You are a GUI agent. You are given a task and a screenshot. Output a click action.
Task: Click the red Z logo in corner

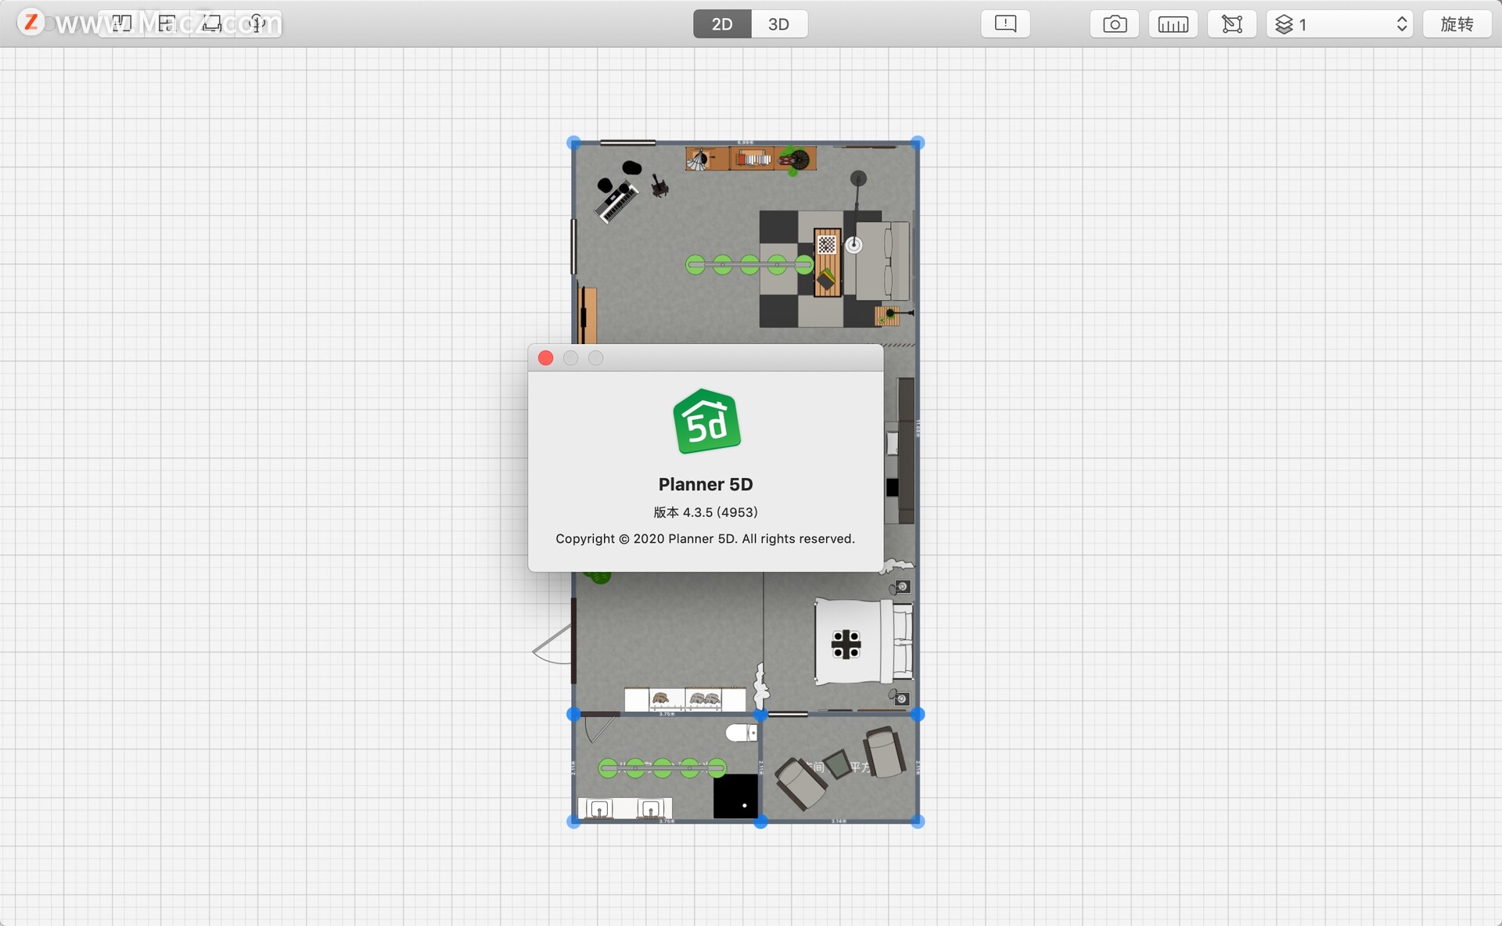(31, 22)
